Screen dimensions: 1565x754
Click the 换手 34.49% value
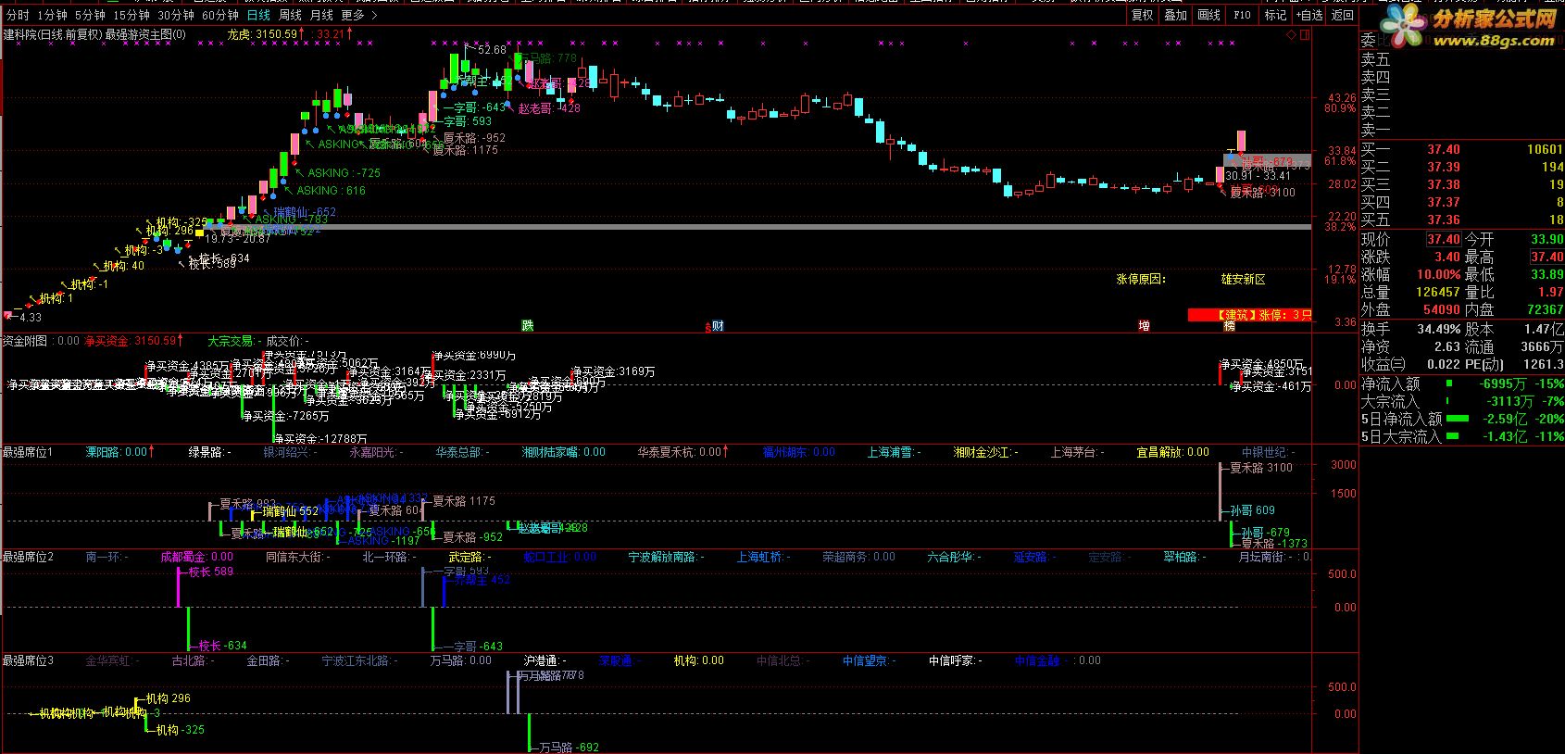1439,329
